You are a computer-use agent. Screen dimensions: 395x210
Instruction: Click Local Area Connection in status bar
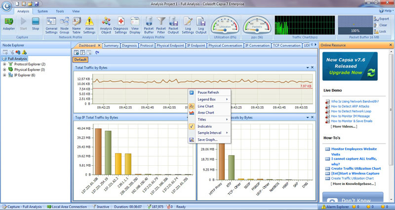[67, 207]
